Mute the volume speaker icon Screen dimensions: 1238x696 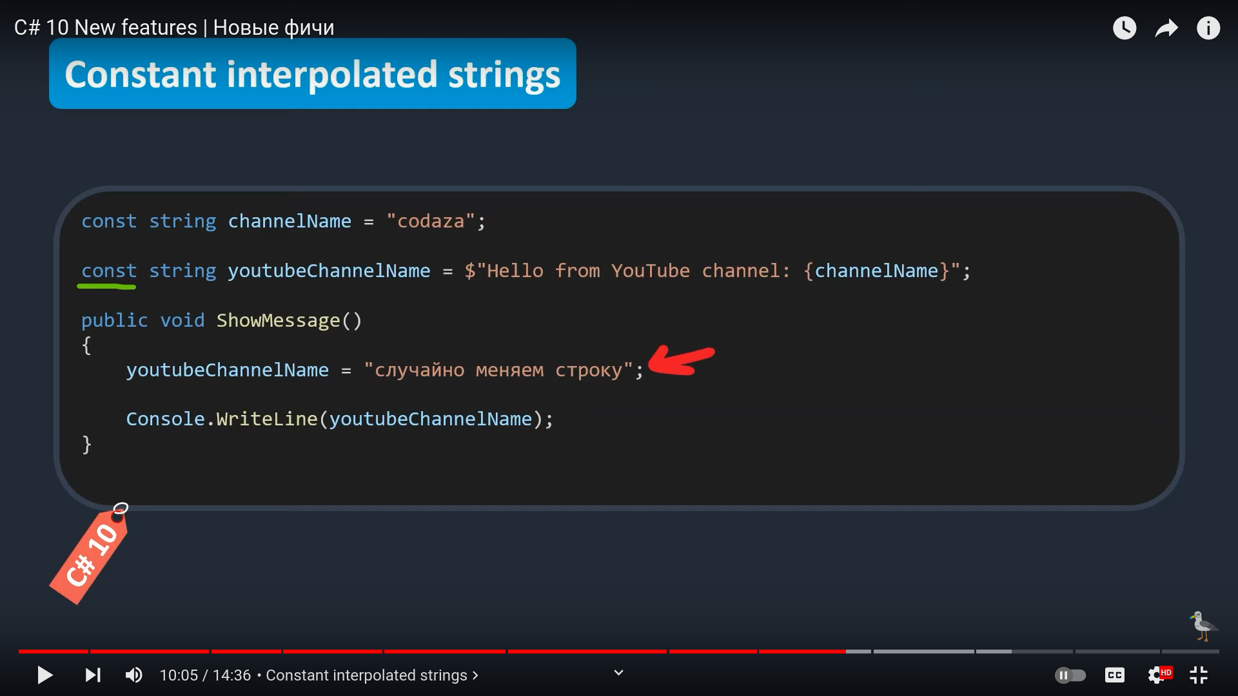pos(133,675)
